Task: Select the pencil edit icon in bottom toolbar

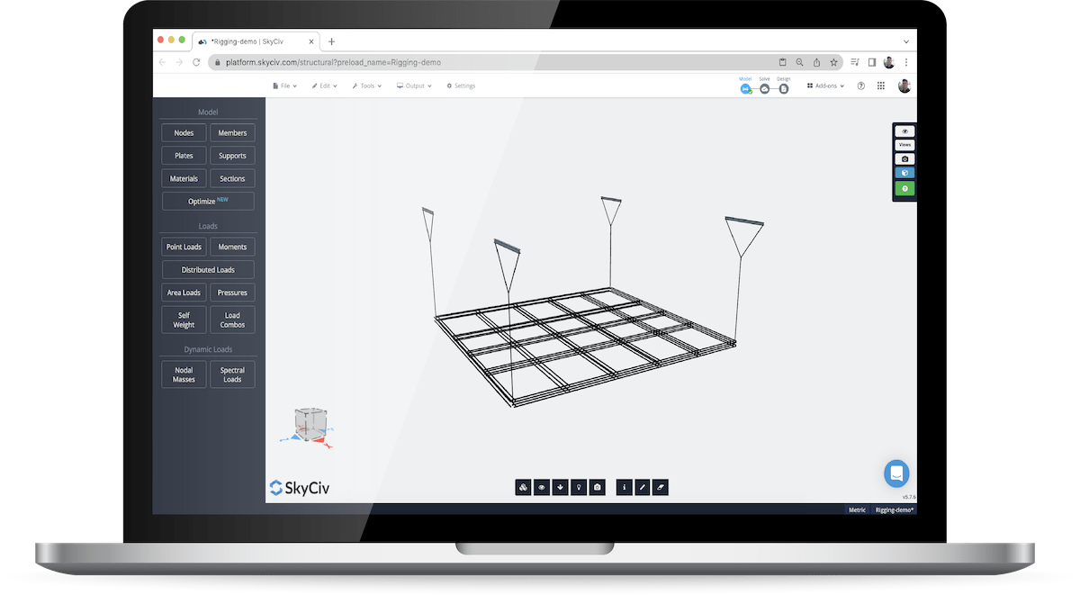Action: tap(642, 487)
